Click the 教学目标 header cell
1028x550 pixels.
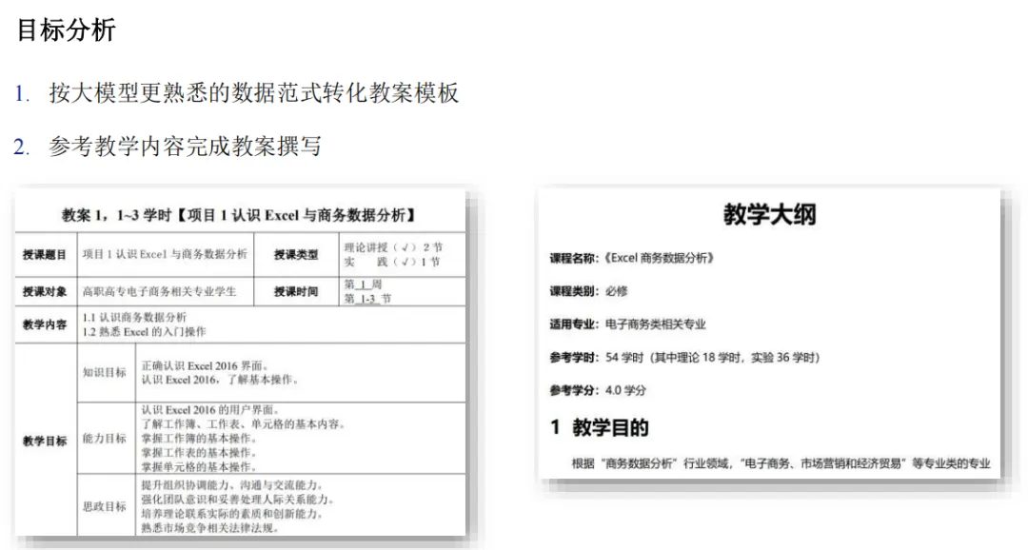click(46, 441)
